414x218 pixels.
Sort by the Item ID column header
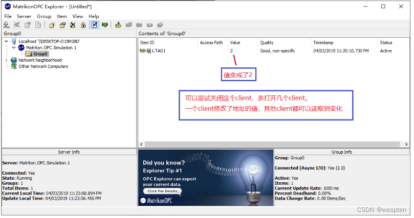168,43
